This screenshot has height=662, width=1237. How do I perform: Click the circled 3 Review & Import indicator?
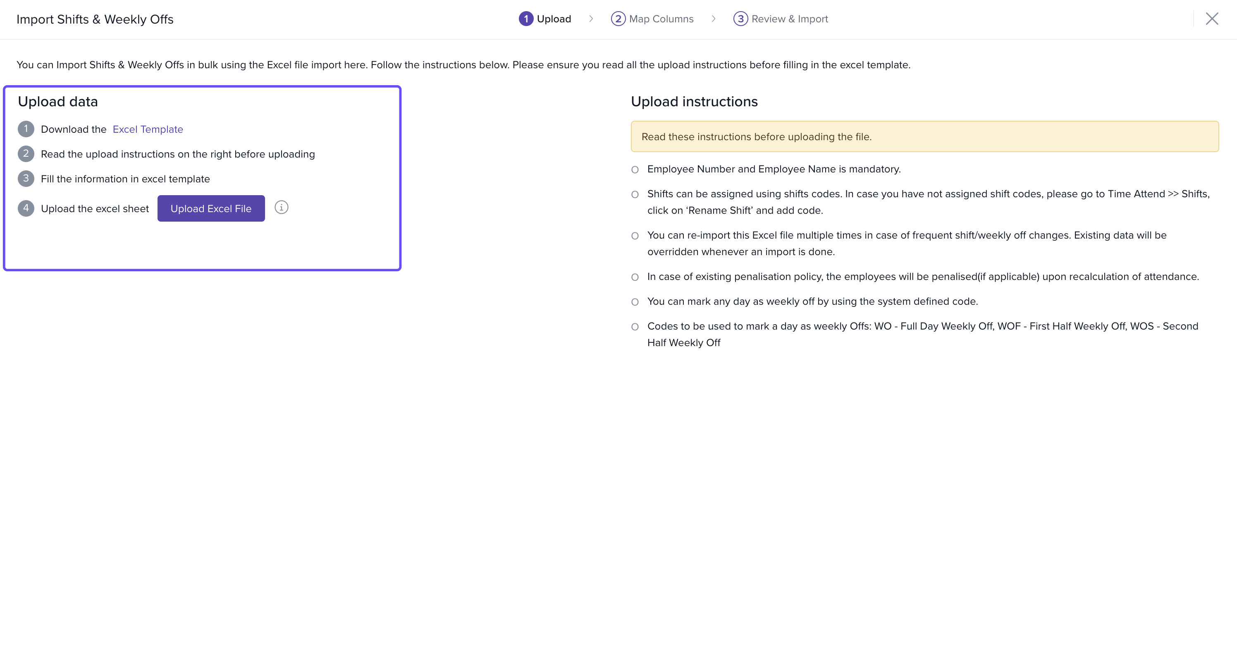coord(740,19)
